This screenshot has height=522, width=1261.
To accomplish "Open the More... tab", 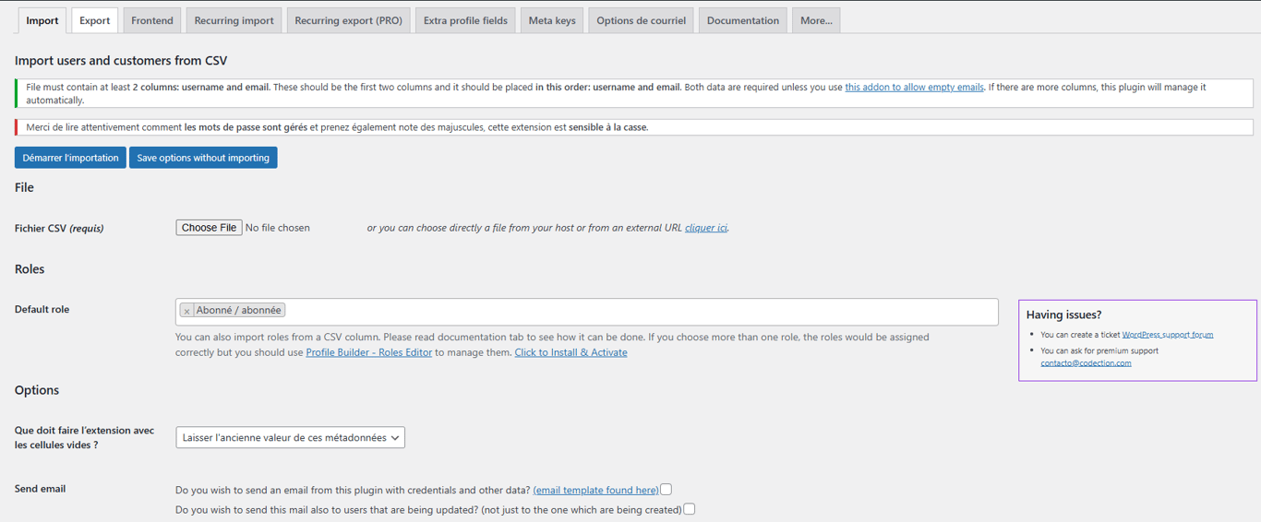I will pos(816,20).
